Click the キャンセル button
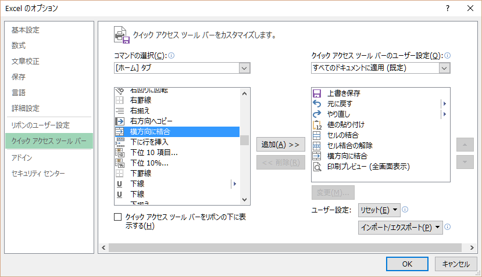 point(455,264)
